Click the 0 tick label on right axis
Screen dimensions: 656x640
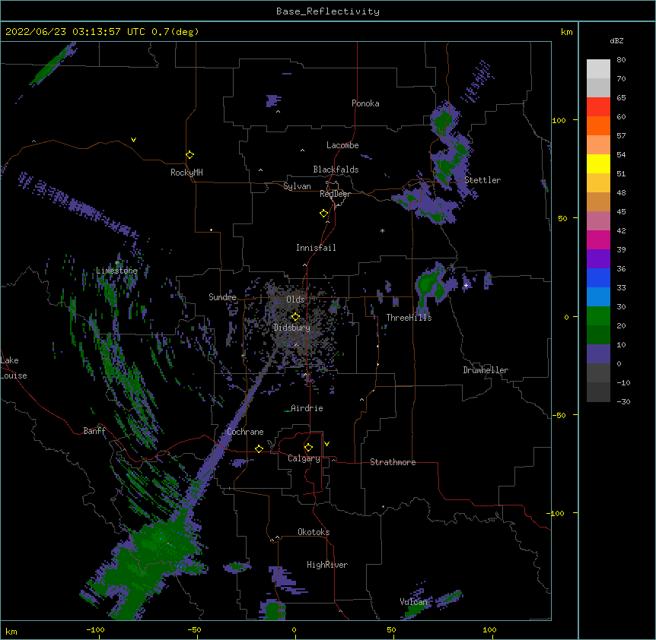(566, 318)
